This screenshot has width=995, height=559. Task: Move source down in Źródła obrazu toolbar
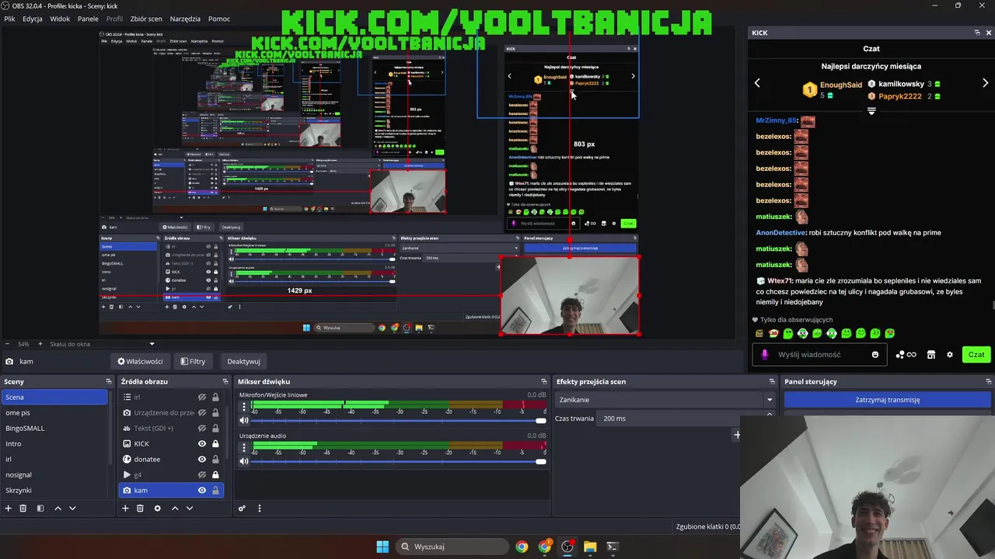tap(190, 509)
